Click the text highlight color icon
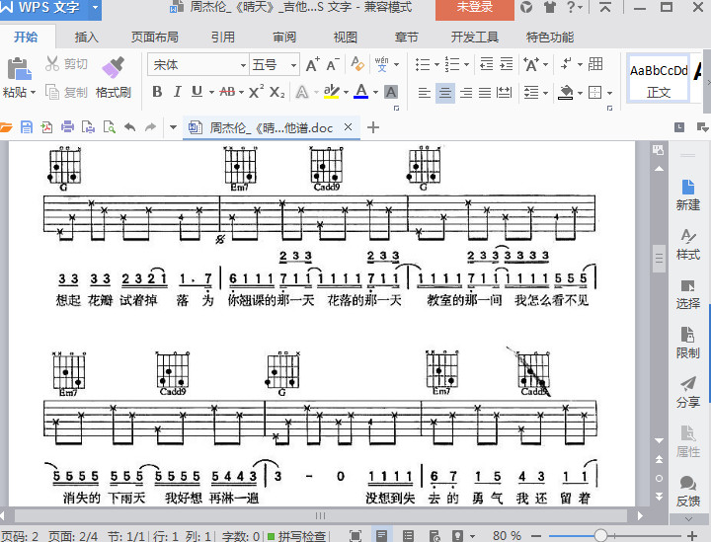711x542 pixels. tap(331, 92)
